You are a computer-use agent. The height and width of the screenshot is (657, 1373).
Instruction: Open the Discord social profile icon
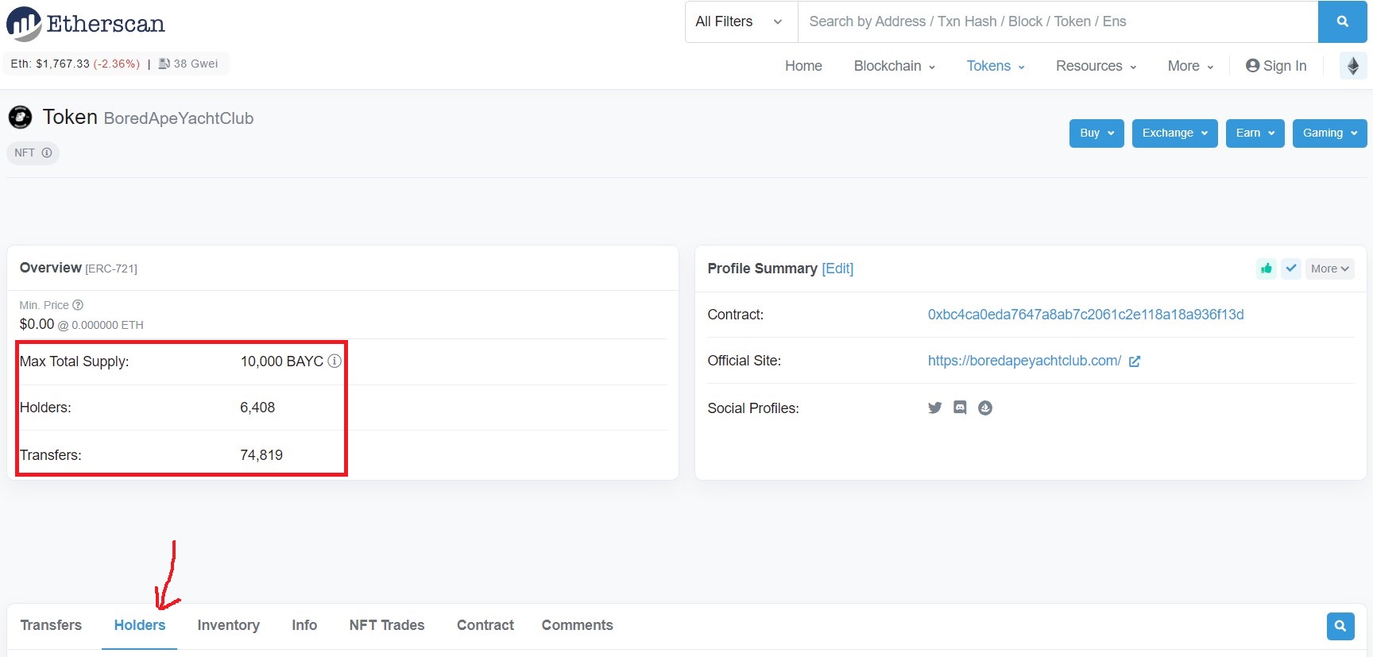point(960,408)
